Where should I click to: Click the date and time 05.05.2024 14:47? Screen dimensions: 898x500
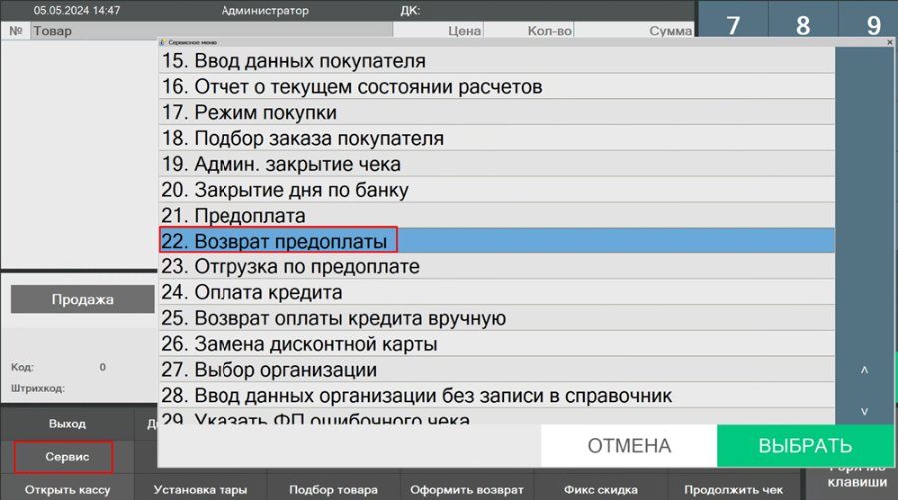click(77, 10)
